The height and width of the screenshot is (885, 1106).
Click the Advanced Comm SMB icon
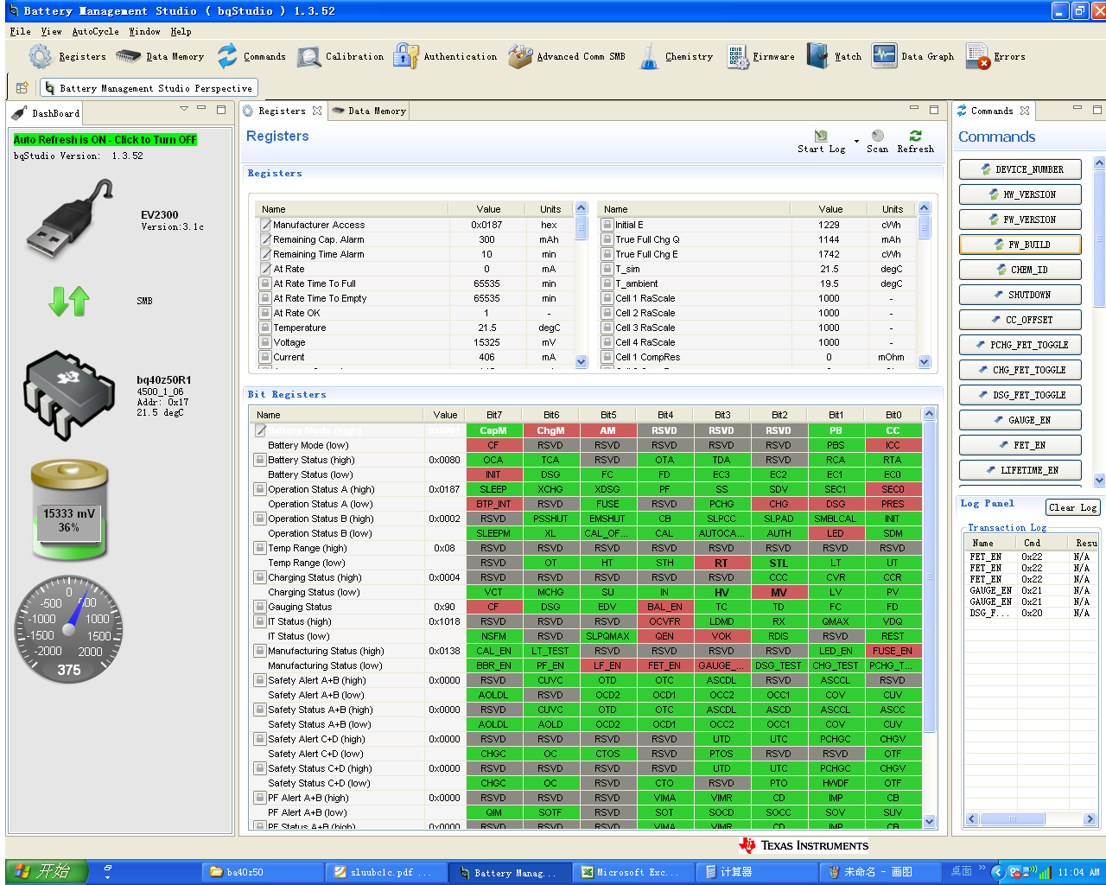(x=520, y=57)
